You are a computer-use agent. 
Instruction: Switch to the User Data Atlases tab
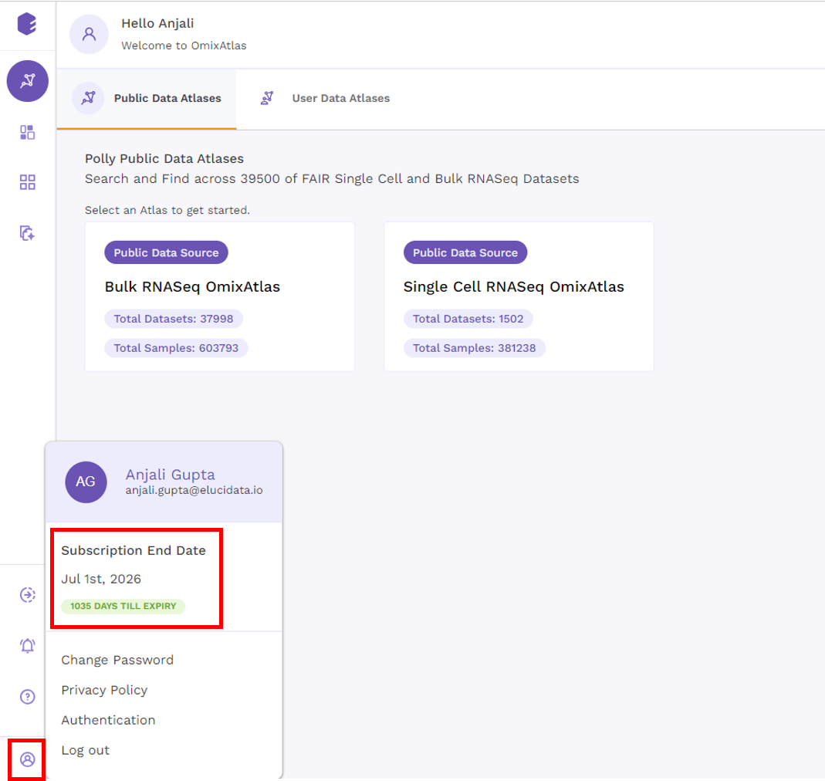pyautogui.click(x=325, y=99)
